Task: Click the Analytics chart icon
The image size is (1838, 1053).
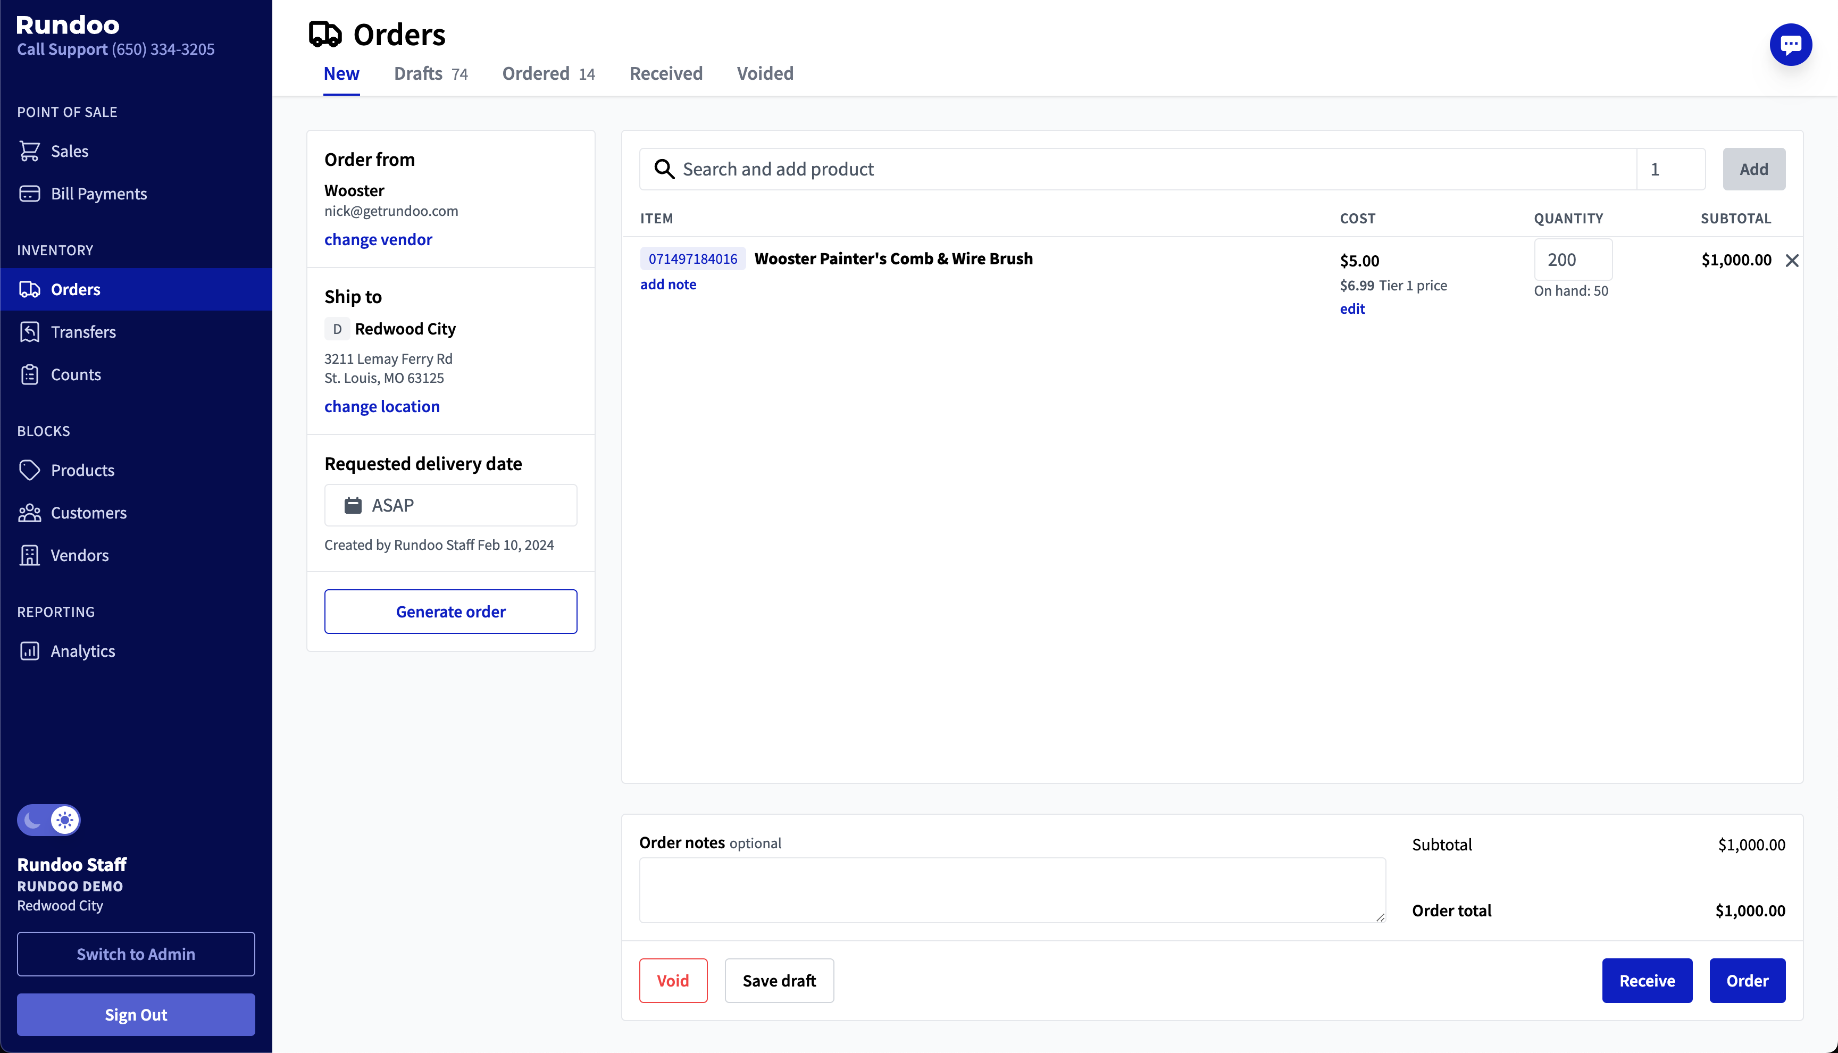Action: click(30, 651)
